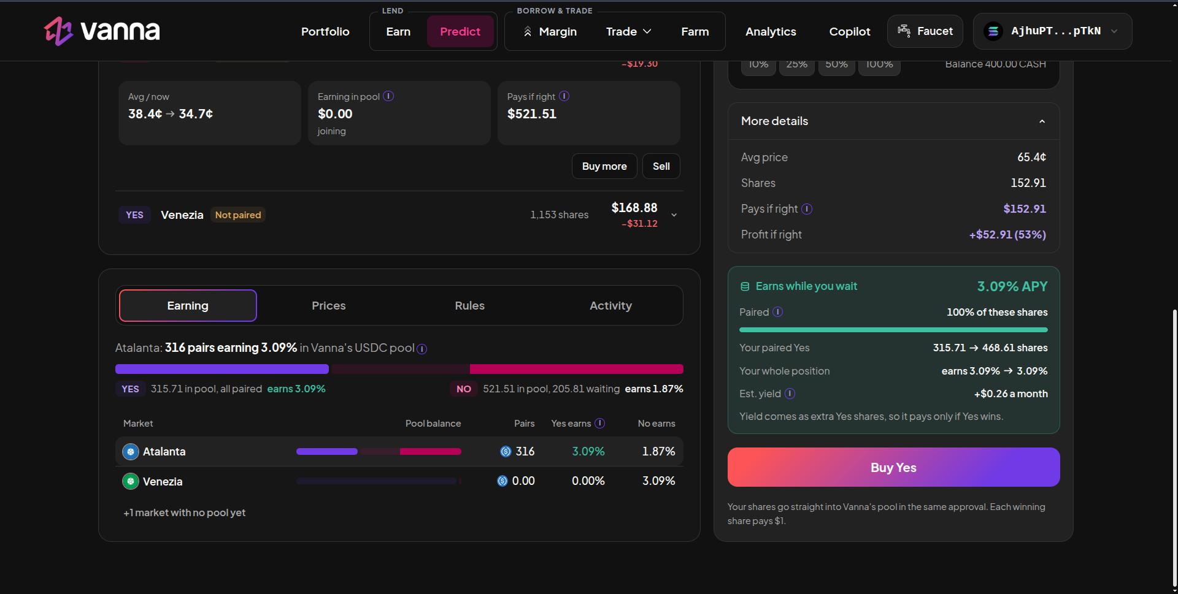The image size is (1178, 594).
Task: Open the Analytics page
Action: click(x=771, y=31)
